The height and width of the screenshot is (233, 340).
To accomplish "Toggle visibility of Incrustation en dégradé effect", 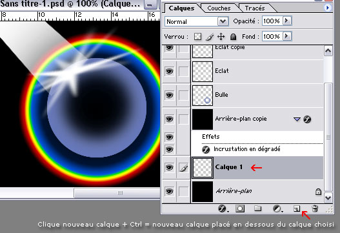I will [169, 149].
